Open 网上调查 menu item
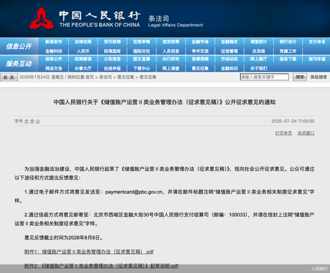 coord(171,68)
